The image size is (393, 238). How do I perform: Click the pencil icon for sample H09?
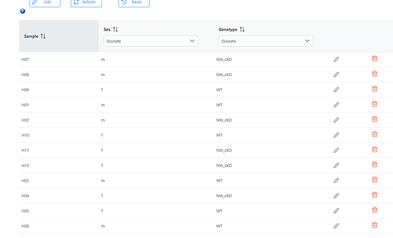pos(337,90)
